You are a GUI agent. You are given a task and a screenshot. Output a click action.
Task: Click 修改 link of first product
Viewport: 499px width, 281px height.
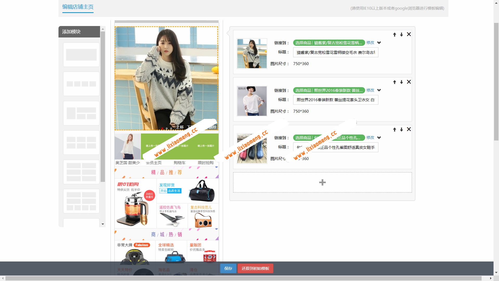370,43
